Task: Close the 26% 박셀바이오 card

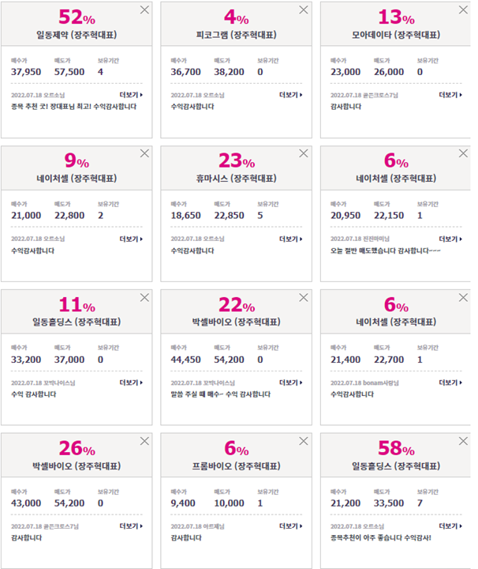Action: tap(144, 441)
